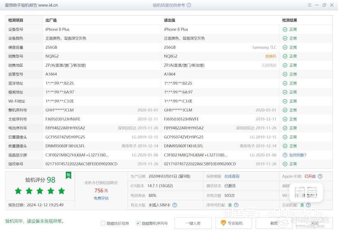Click the 验机评分 98 score

[40, 180]
